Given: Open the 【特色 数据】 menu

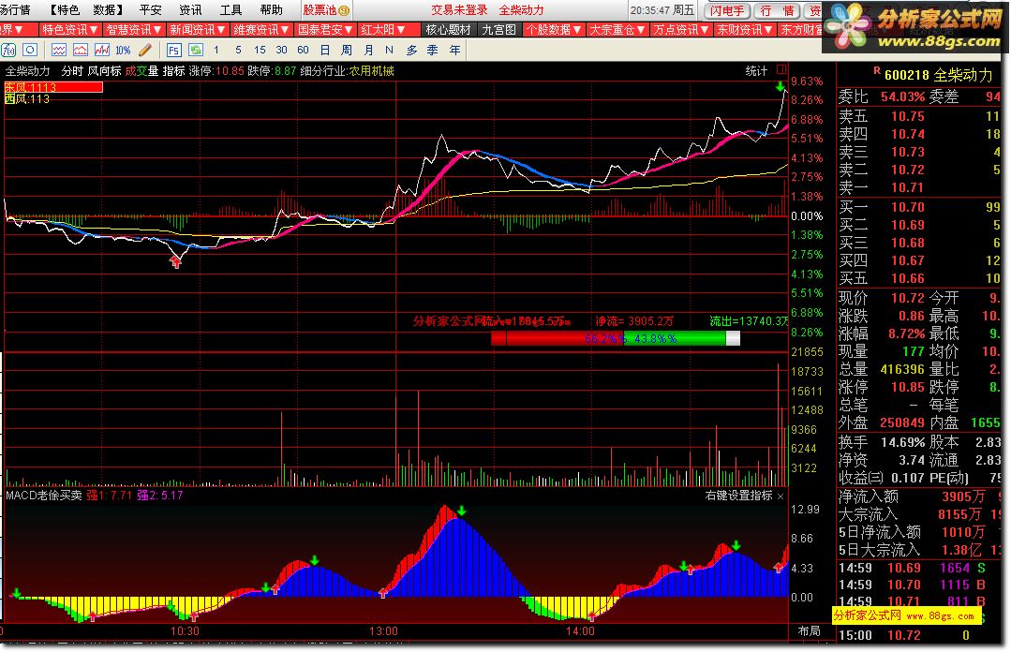Looking at the screenshot, I should 86,9.
